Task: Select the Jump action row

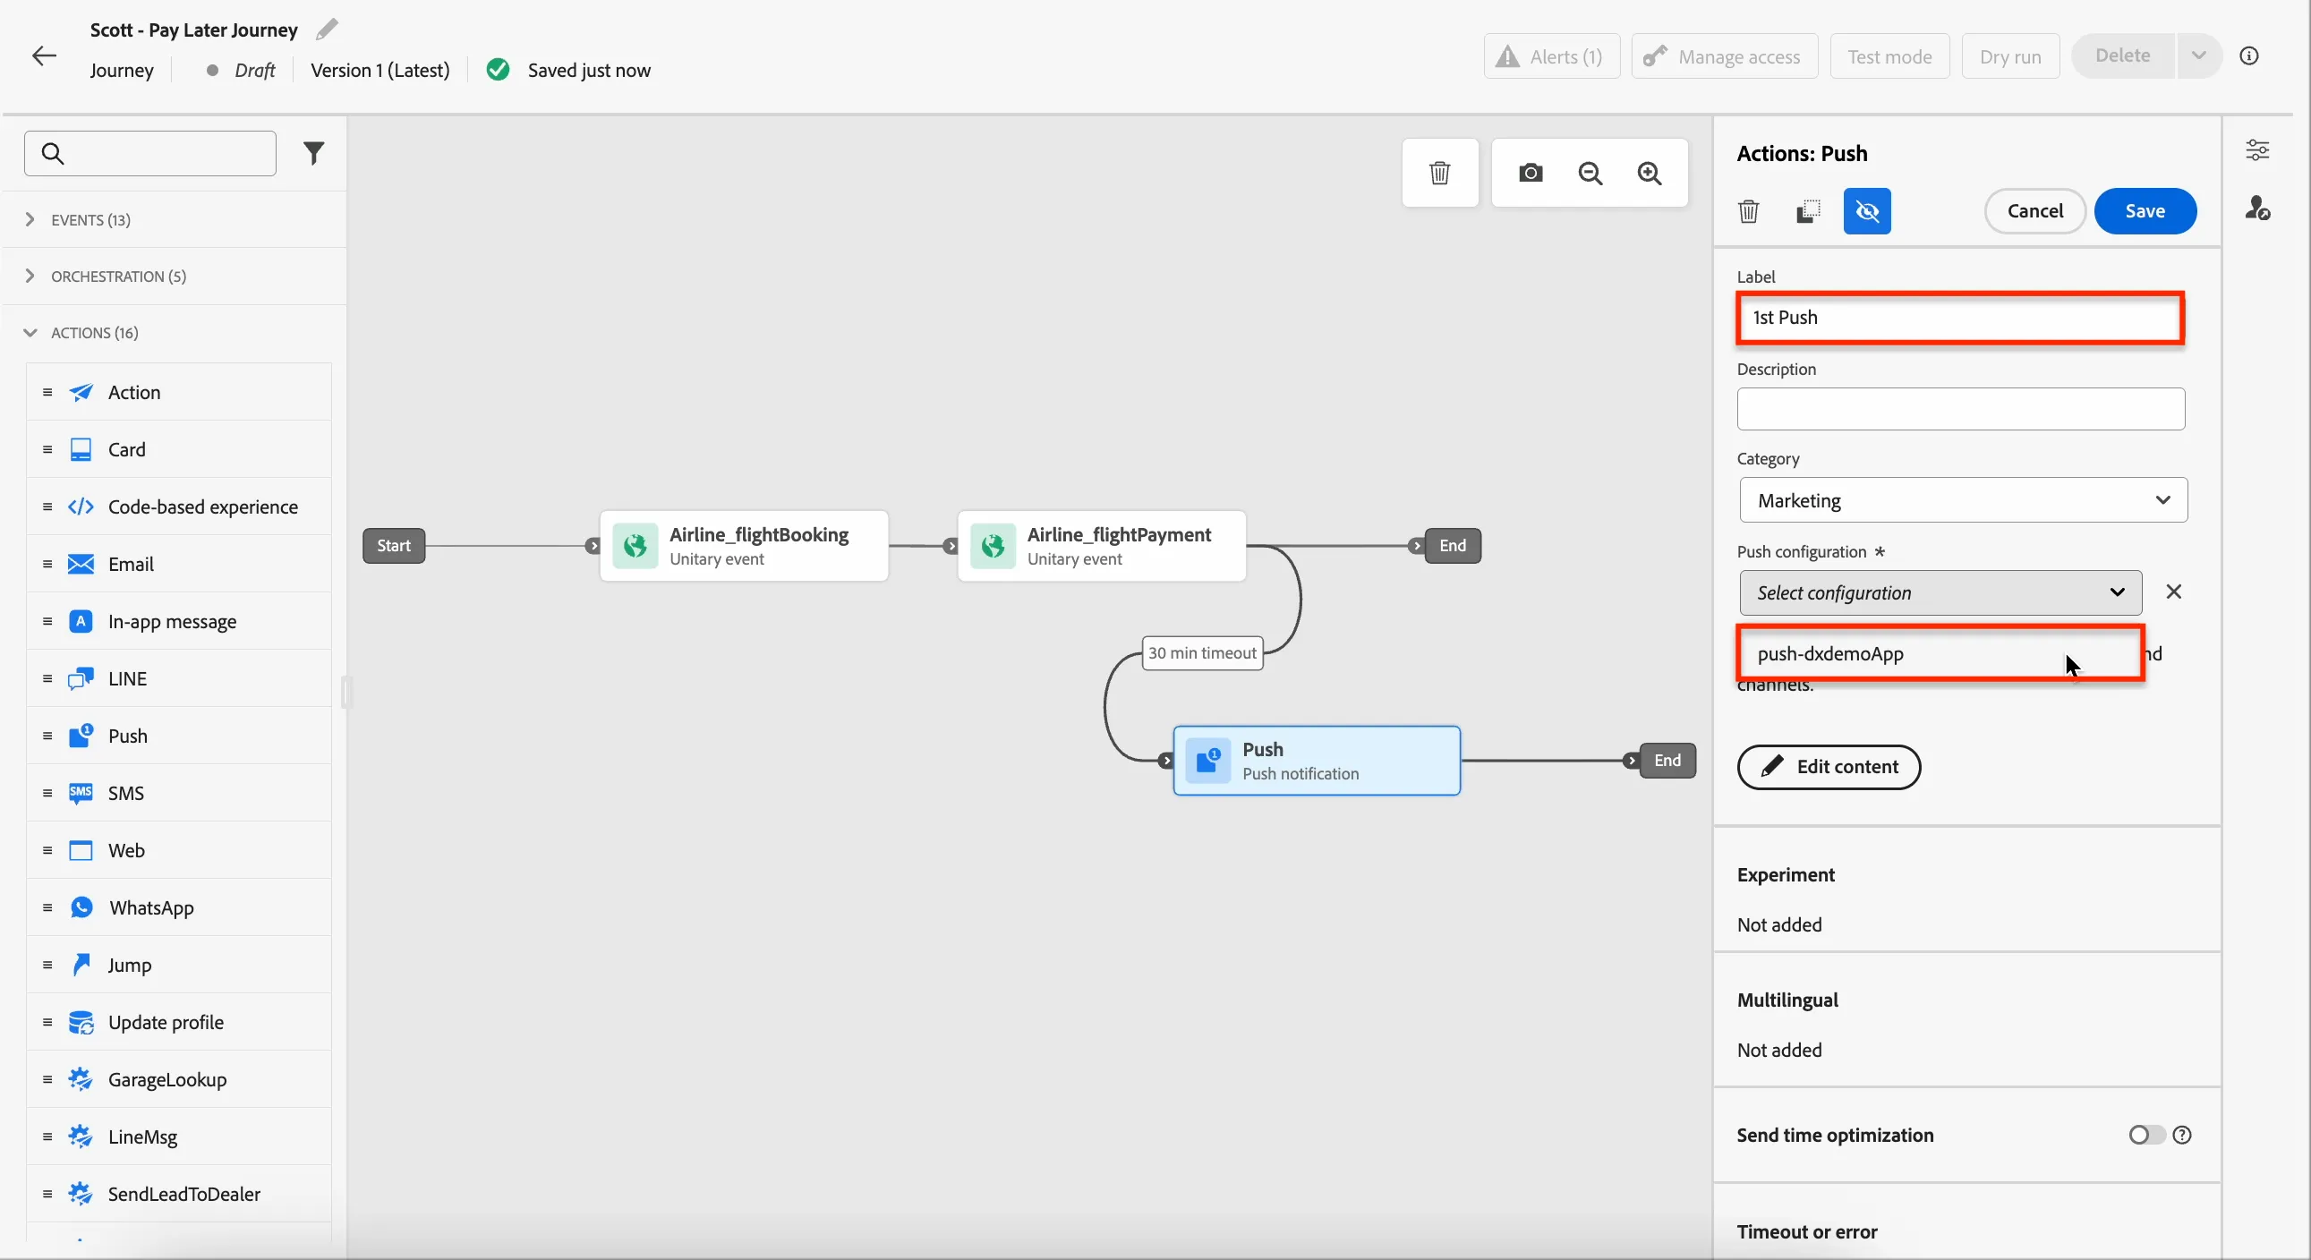Action: [178, 965]
